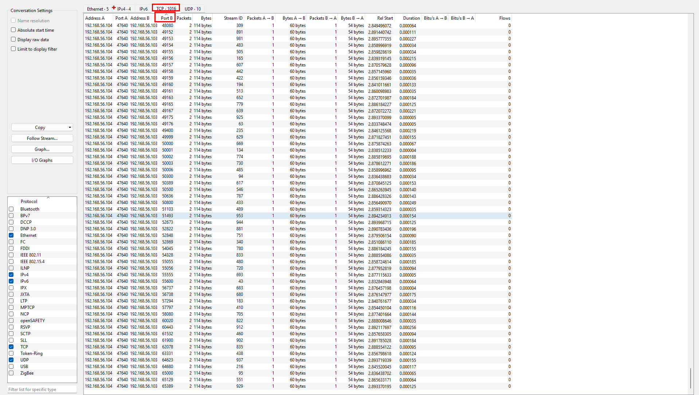Viewport: 699px width, 395px height.
Task: Click the Protocol list column header
Action: [x=29, y=201]
